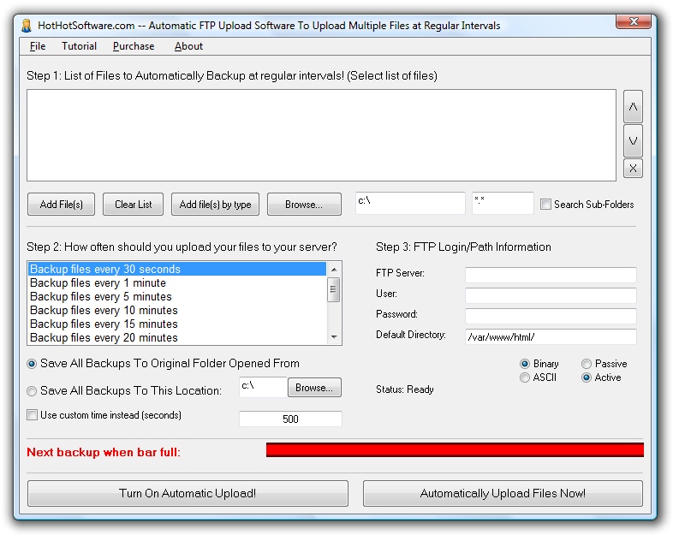Image resolution: width=673 pixels, height=535 pixels.
Task: Click Add file(s) by type button
Action: 215,205
